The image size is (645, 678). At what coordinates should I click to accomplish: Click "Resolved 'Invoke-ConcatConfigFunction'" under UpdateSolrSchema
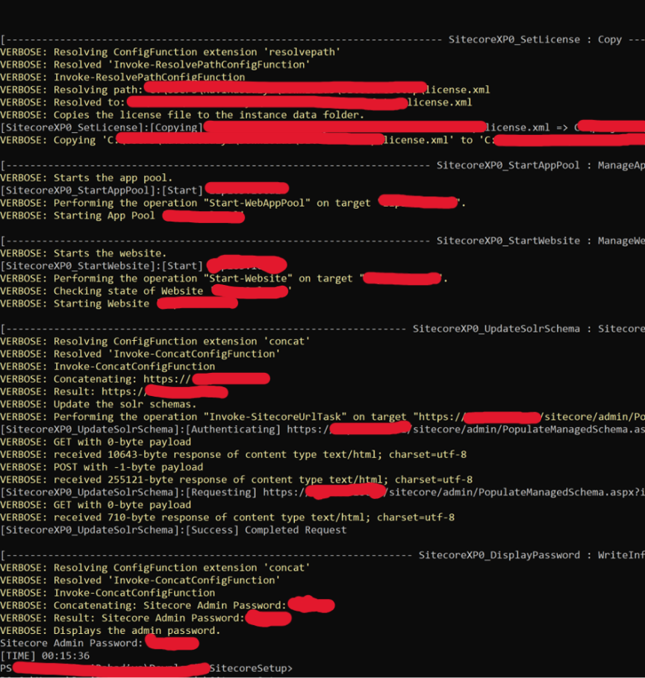140,354
